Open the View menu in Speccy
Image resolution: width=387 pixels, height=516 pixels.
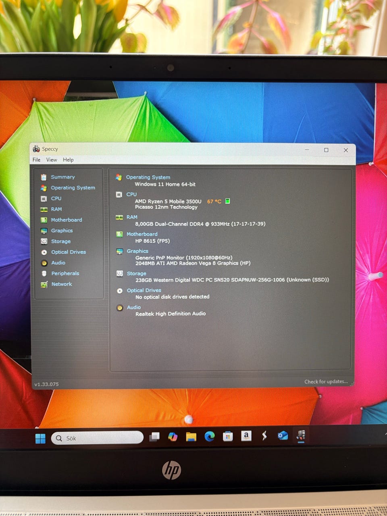(x=52, y=160)
